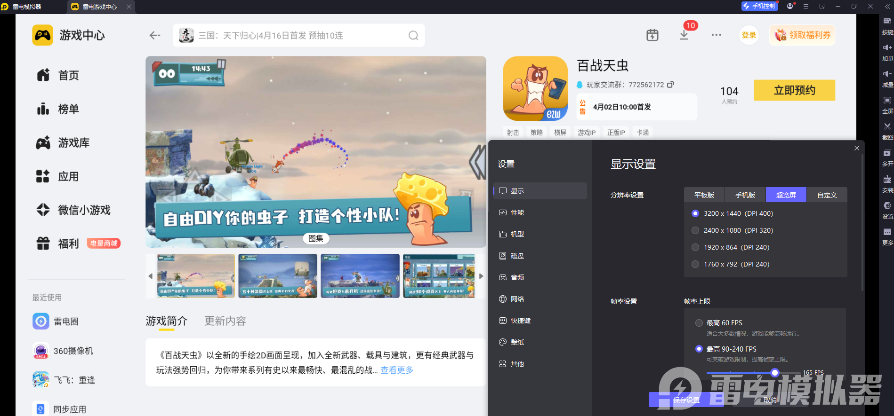
Task: Decrease volume with 减量 icon
Action: 887,79
